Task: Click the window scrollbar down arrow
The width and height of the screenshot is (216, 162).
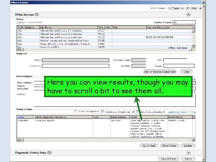Action: (204, 160)
